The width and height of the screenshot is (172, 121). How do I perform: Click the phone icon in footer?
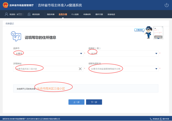[x=151, y=119]
